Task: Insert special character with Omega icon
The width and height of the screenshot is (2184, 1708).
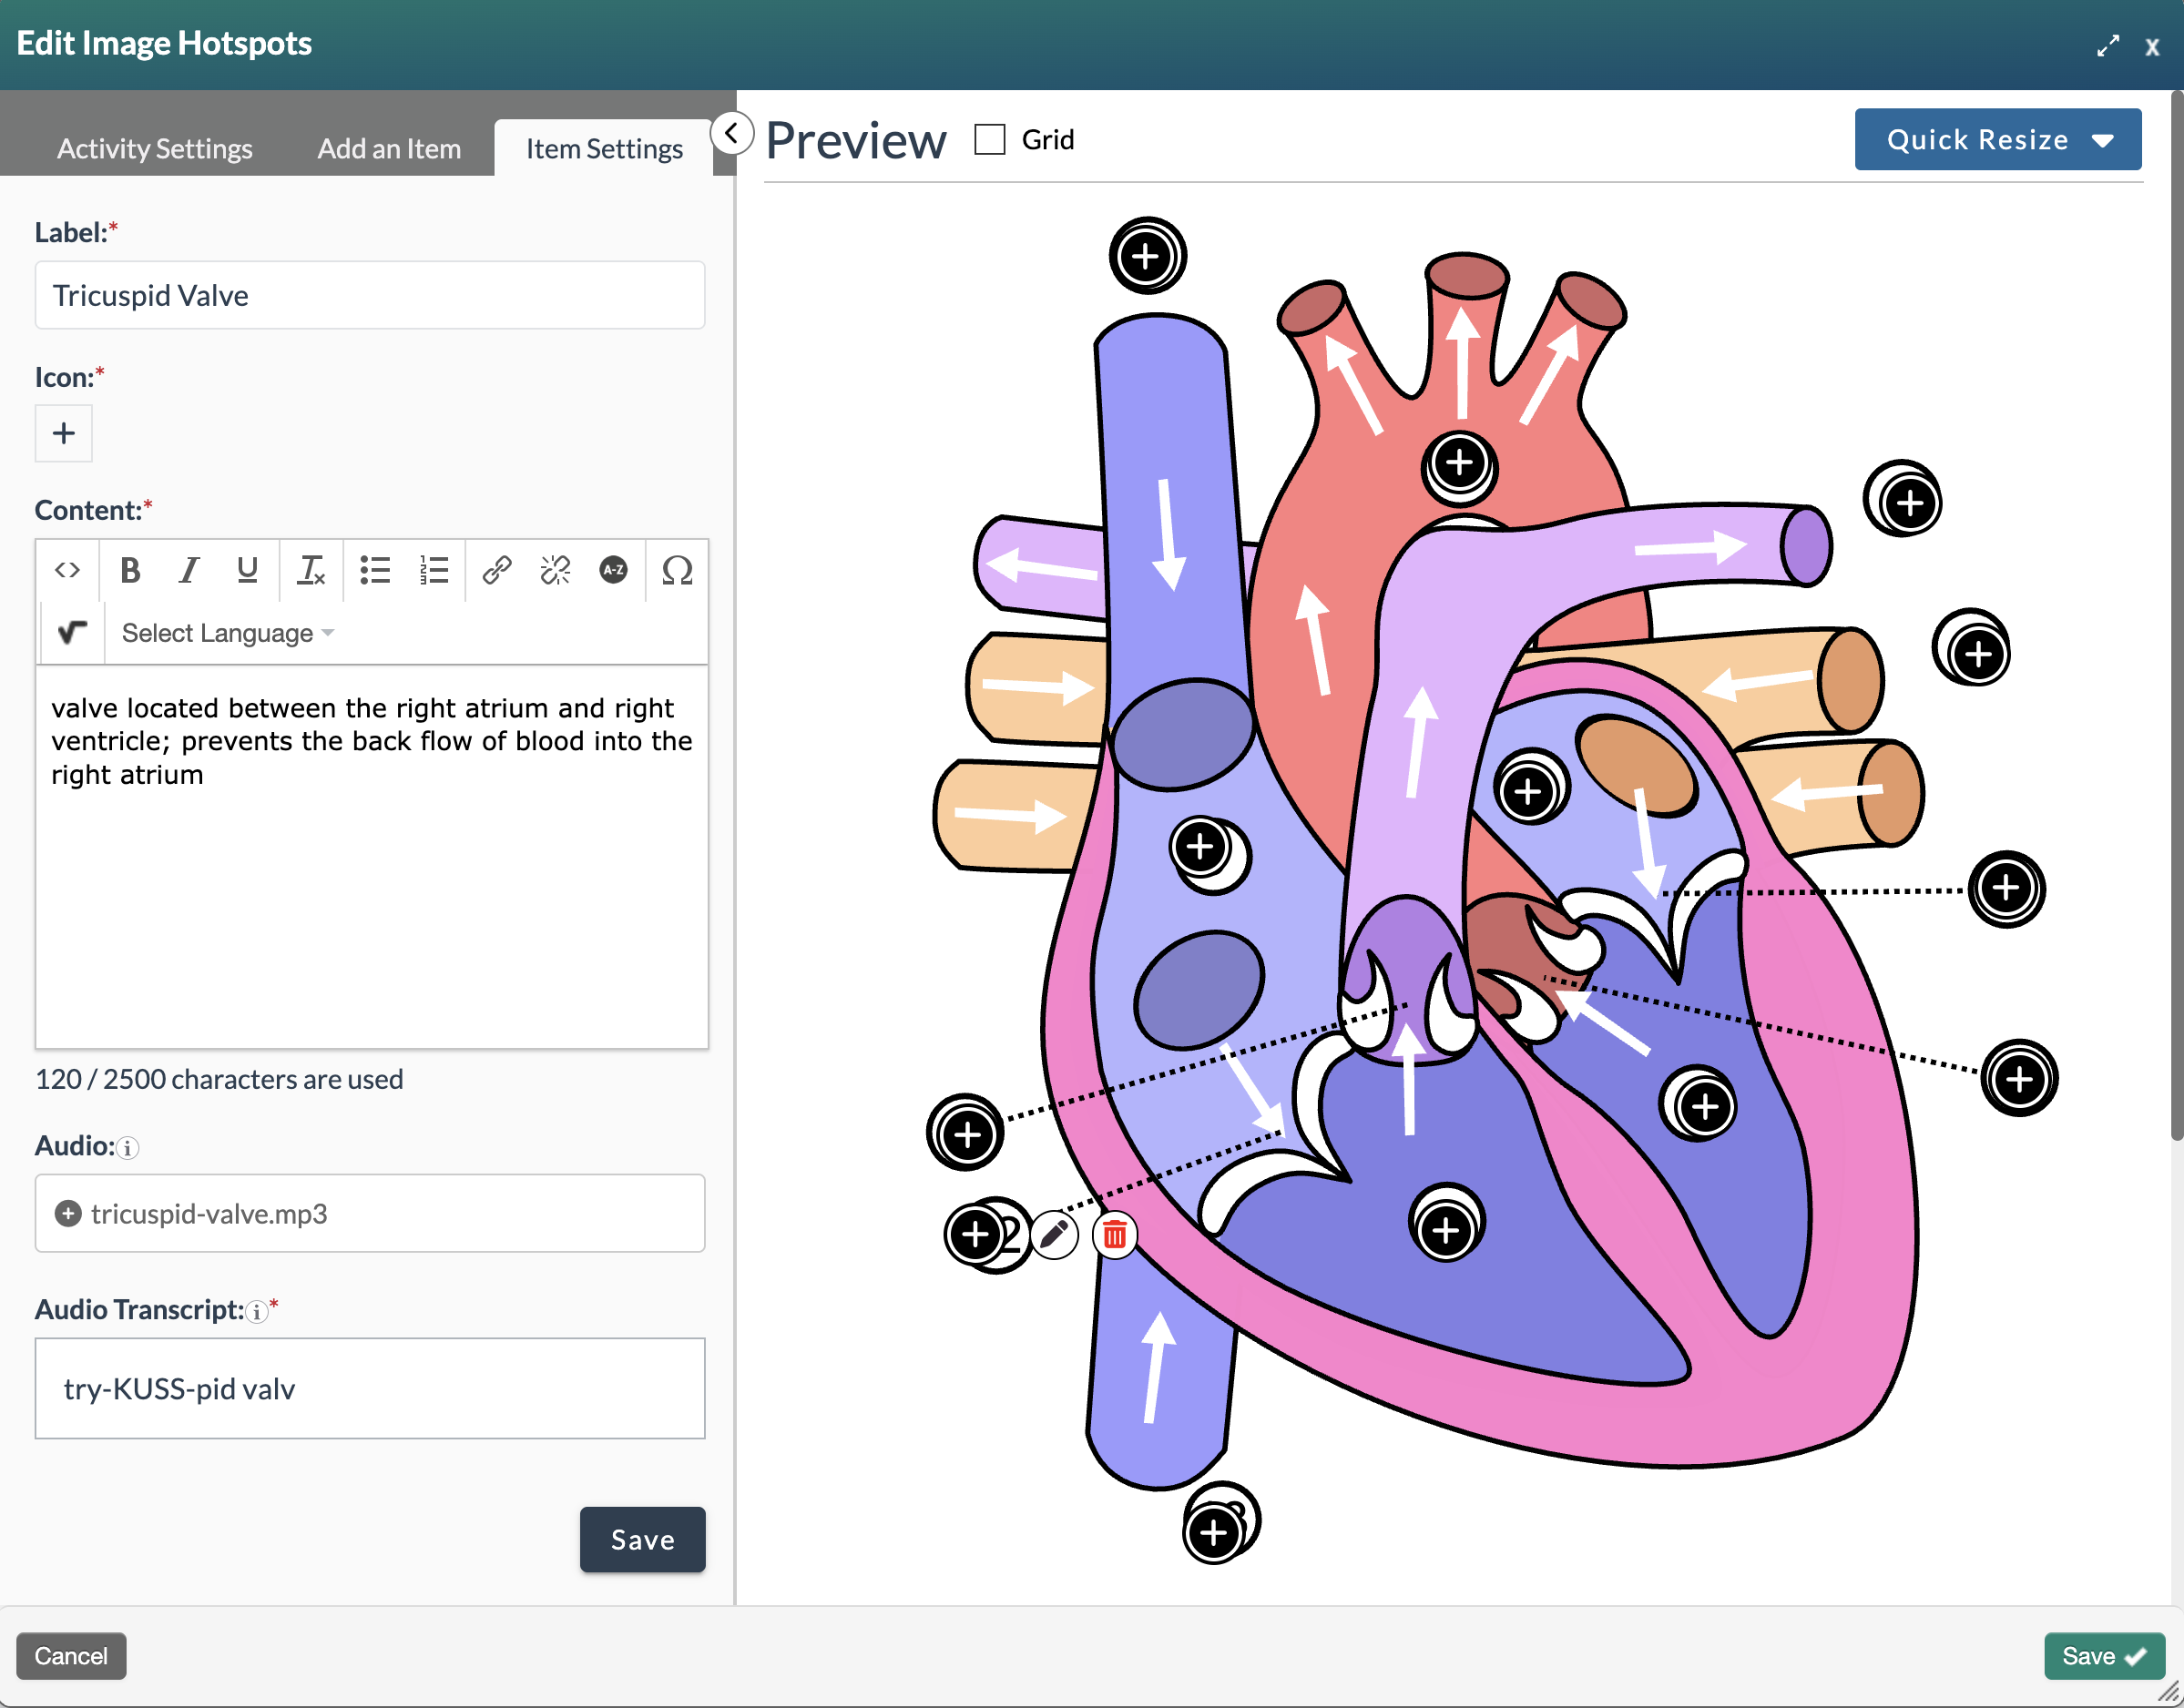Action: click(x=678, y=570)
